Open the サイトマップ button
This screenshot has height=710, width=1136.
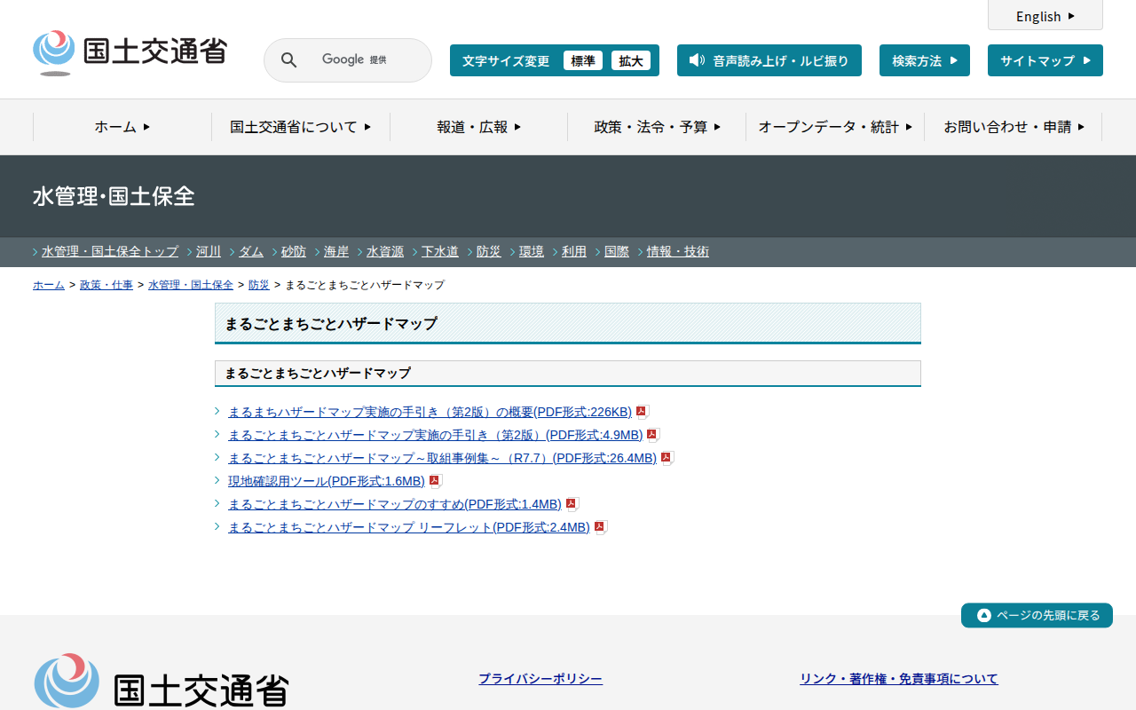tap(1045, 60)
